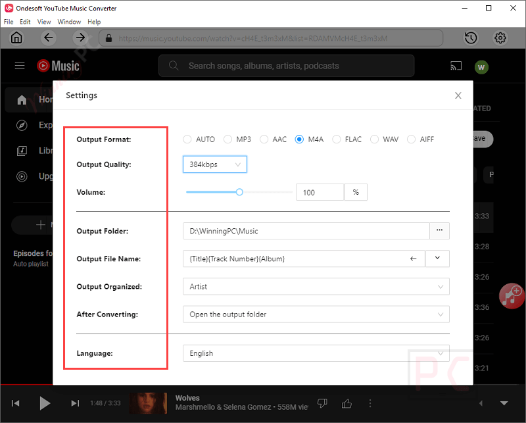Open the 384kbps output quality dropdown
Screen dimensions: 526x423
click(x=215, y=164)
